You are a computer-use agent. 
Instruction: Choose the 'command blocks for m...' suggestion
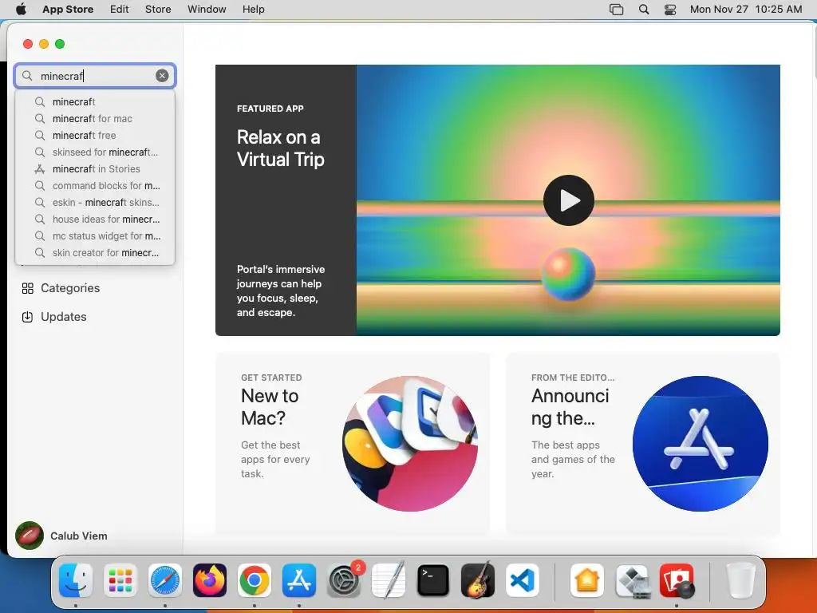click(x=95, y=185)
